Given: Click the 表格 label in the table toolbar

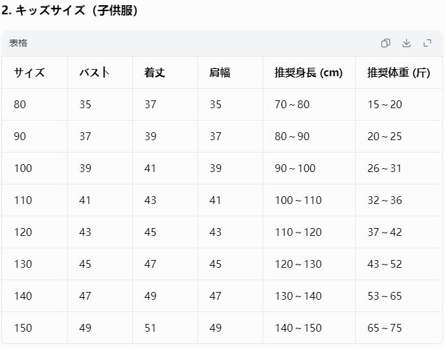Looking at the screenshot, I should pos(18,43).
